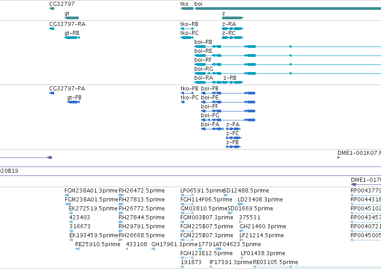381x269 pixels.
Task: Select EST GM03810.5prime label
Action: click(204, 209)
